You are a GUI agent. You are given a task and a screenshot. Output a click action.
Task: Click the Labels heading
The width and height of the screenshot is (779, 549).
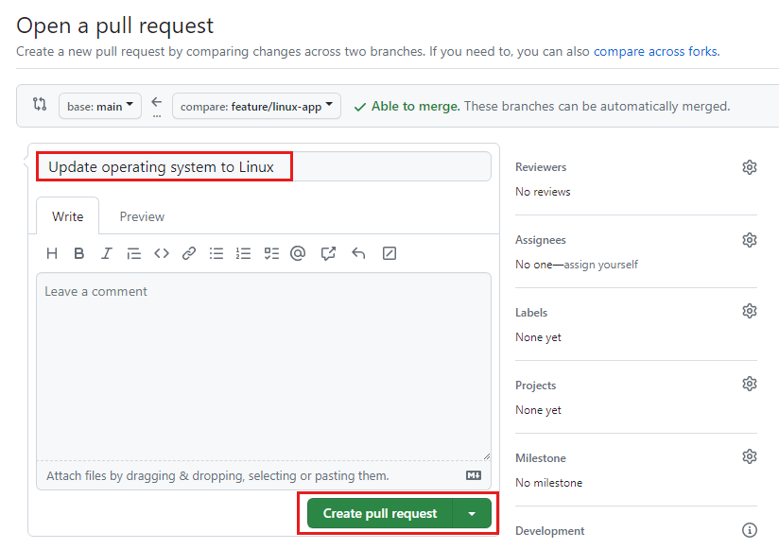[531, 313]
